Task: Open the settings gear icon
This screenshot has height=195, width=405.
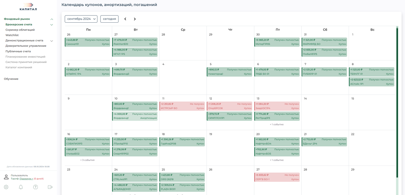Action: point(6,187)
